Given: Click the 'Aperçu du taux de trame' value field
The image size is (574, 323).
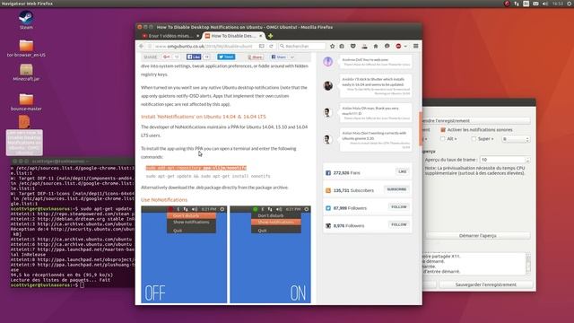Looking at the screenshot, I should 502,160.
